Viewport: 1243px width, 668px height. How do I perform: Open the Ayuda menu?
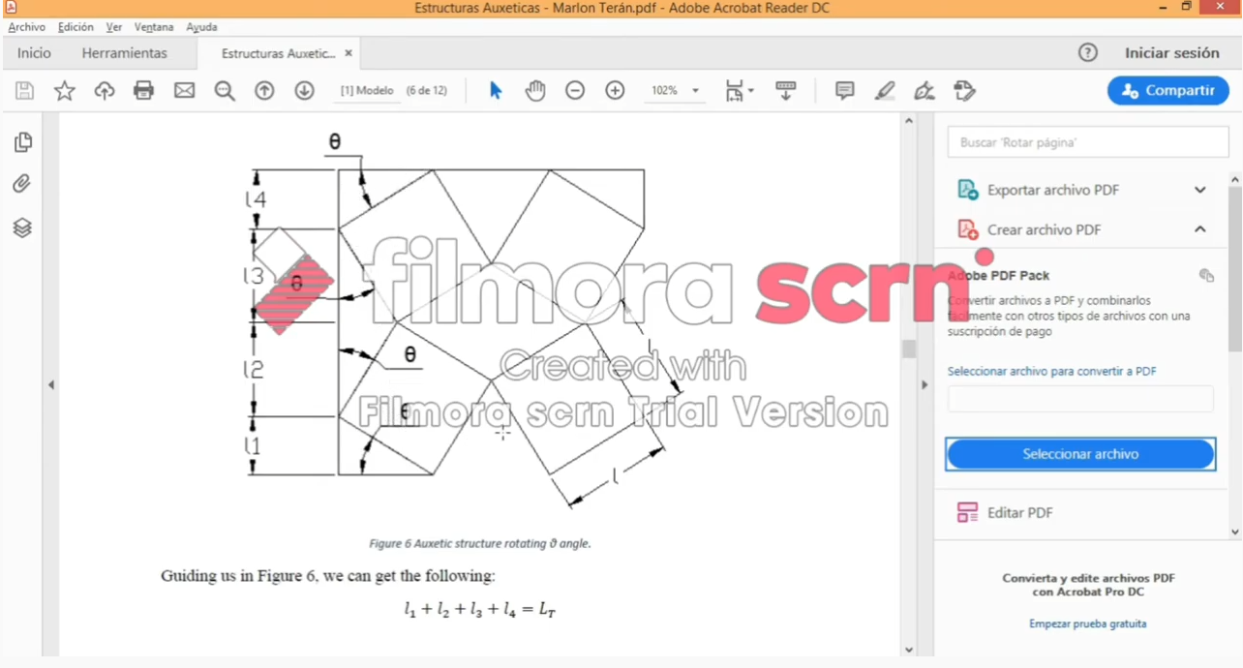click(x=201, y=27)
